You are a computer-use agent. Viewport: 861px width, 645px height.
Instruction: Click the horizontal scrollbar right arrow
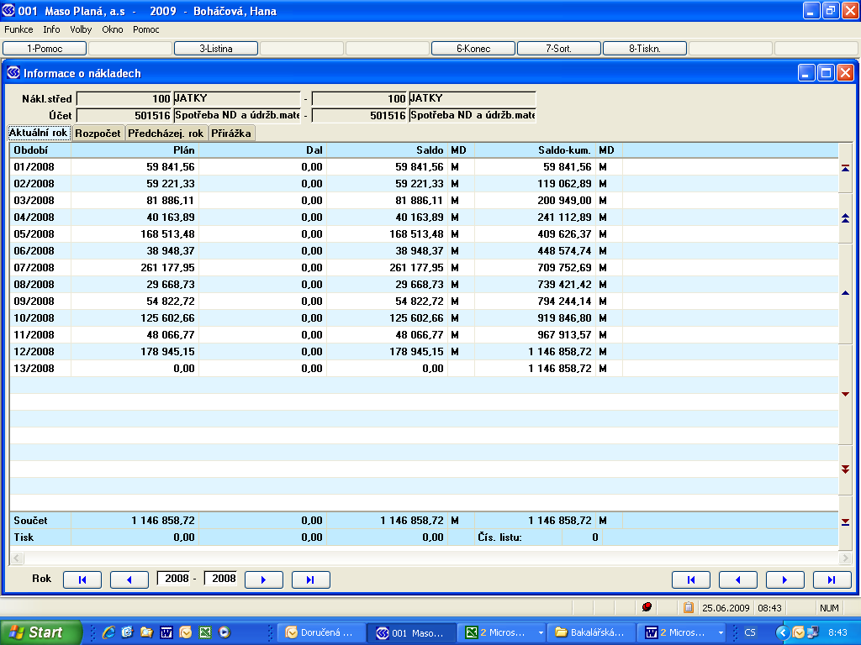(844, 558)
